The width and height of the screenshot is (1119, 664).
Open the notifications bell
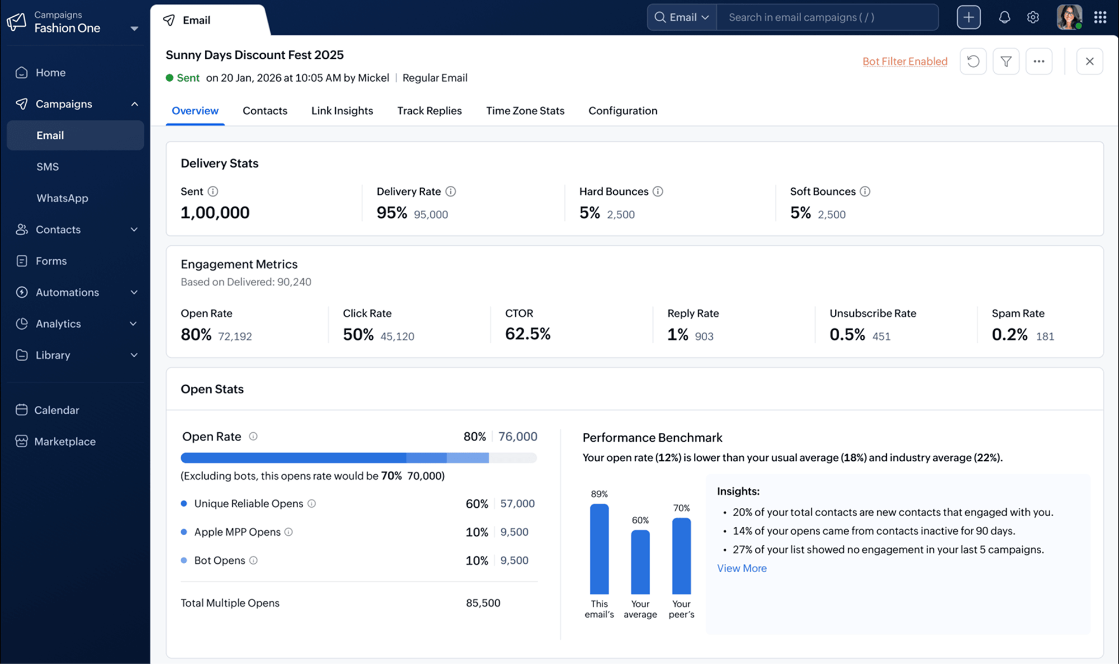pyautogui.click(x=1004, y=17)
